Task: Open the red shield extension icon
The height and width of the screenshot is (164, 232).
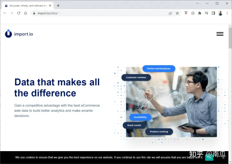Action: click(x=186, y=13)
